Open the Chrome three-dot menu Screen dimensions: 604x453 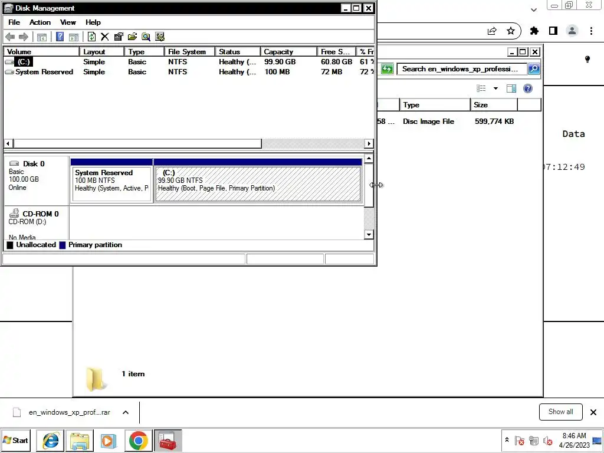click(591, 31)
